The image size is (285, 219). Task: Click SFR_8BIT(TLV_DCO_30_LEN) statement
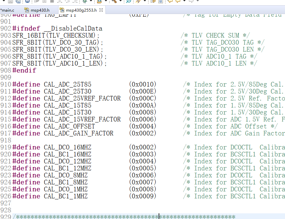point(58,50)
